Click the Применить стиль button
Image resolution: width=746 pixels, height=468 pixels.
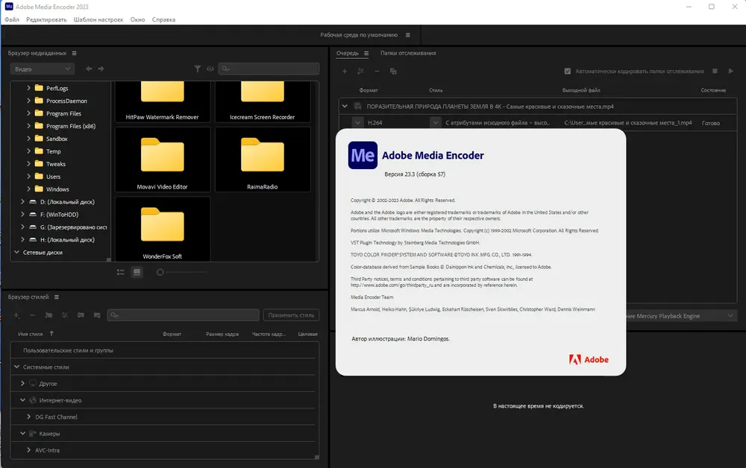[291, 315]
